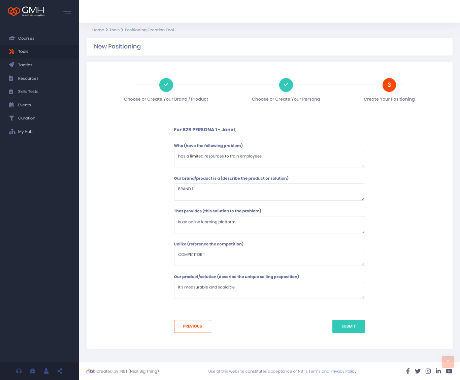Image resolution: width=460 pixels, height=380 pixels.
Task: Go to step one brand checkmark
Action: tap(166, 85)
